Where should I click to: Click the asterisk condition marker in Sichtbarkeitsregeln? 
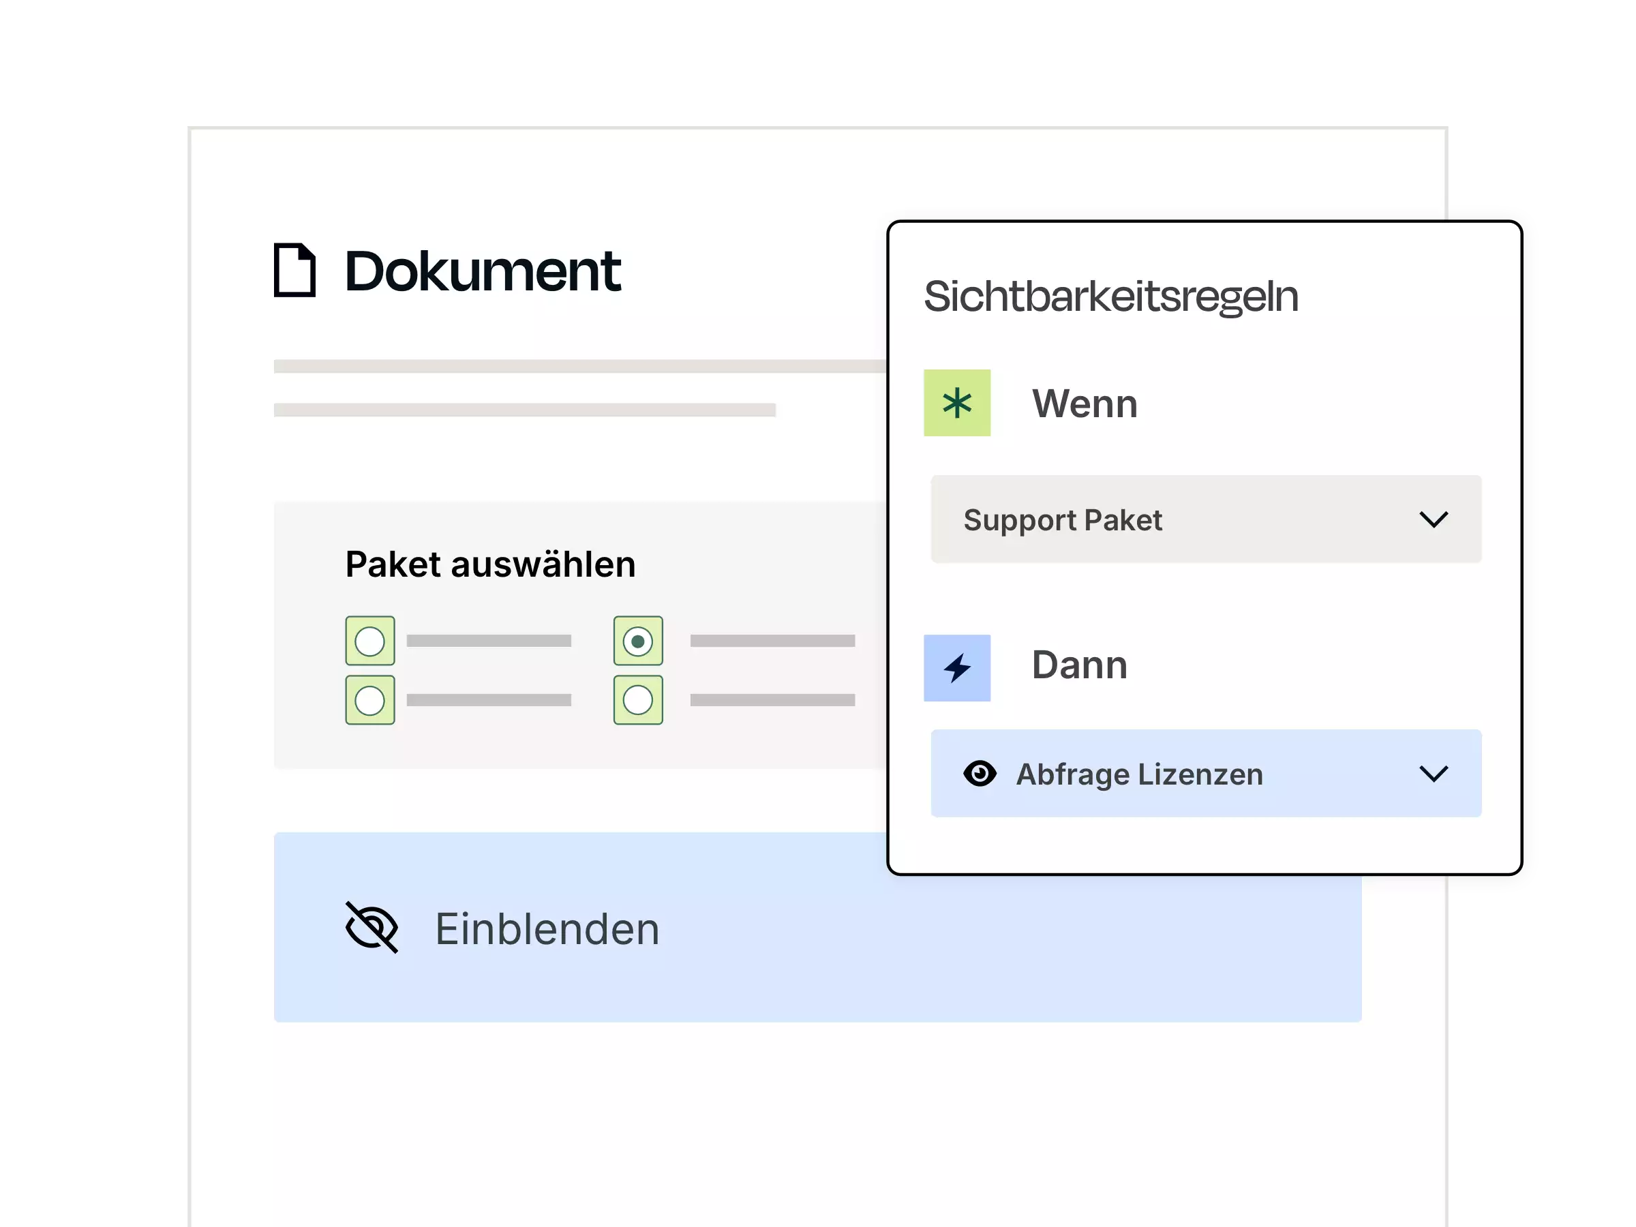[x=957, y=403]
